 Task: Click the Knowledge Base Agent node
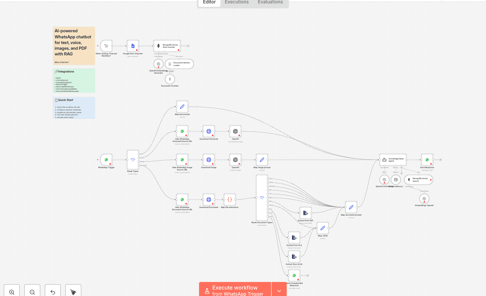[393, 160]
